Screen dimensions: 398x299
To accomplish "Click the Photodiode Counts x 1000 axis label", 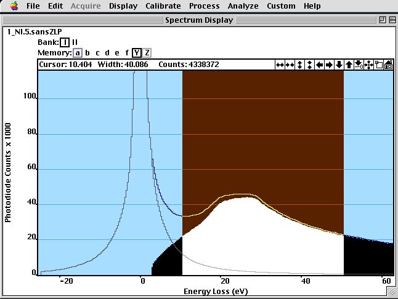I will 8,172.
